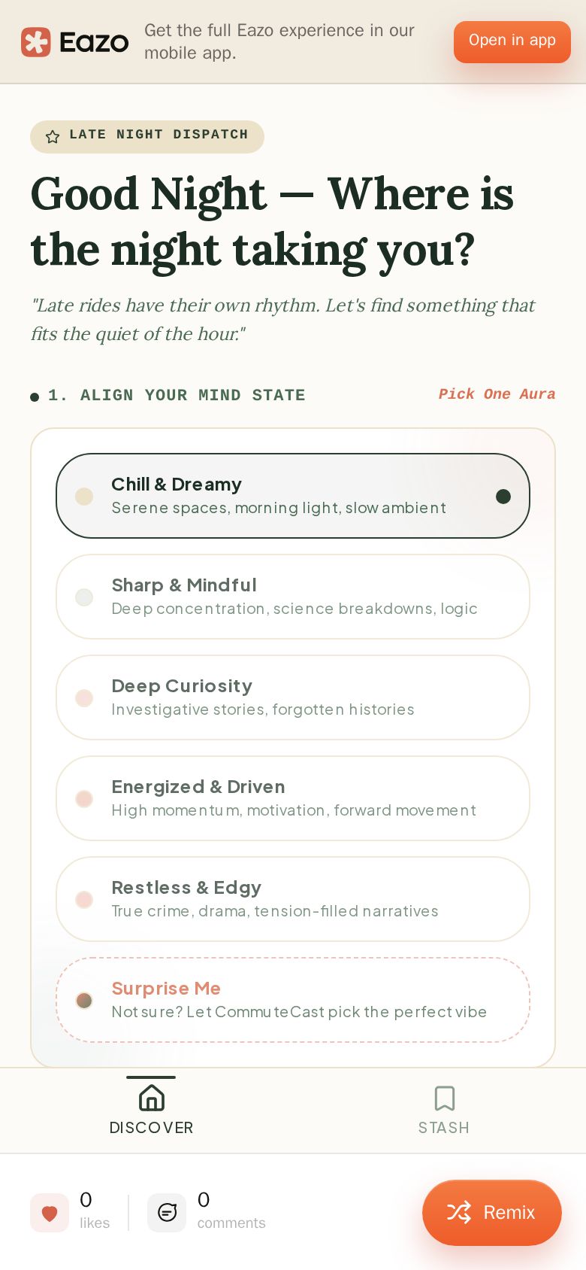Click the Eazo asterisk logo icon
Viewport: 586px width, 1270px height.
tap(36, 42)
